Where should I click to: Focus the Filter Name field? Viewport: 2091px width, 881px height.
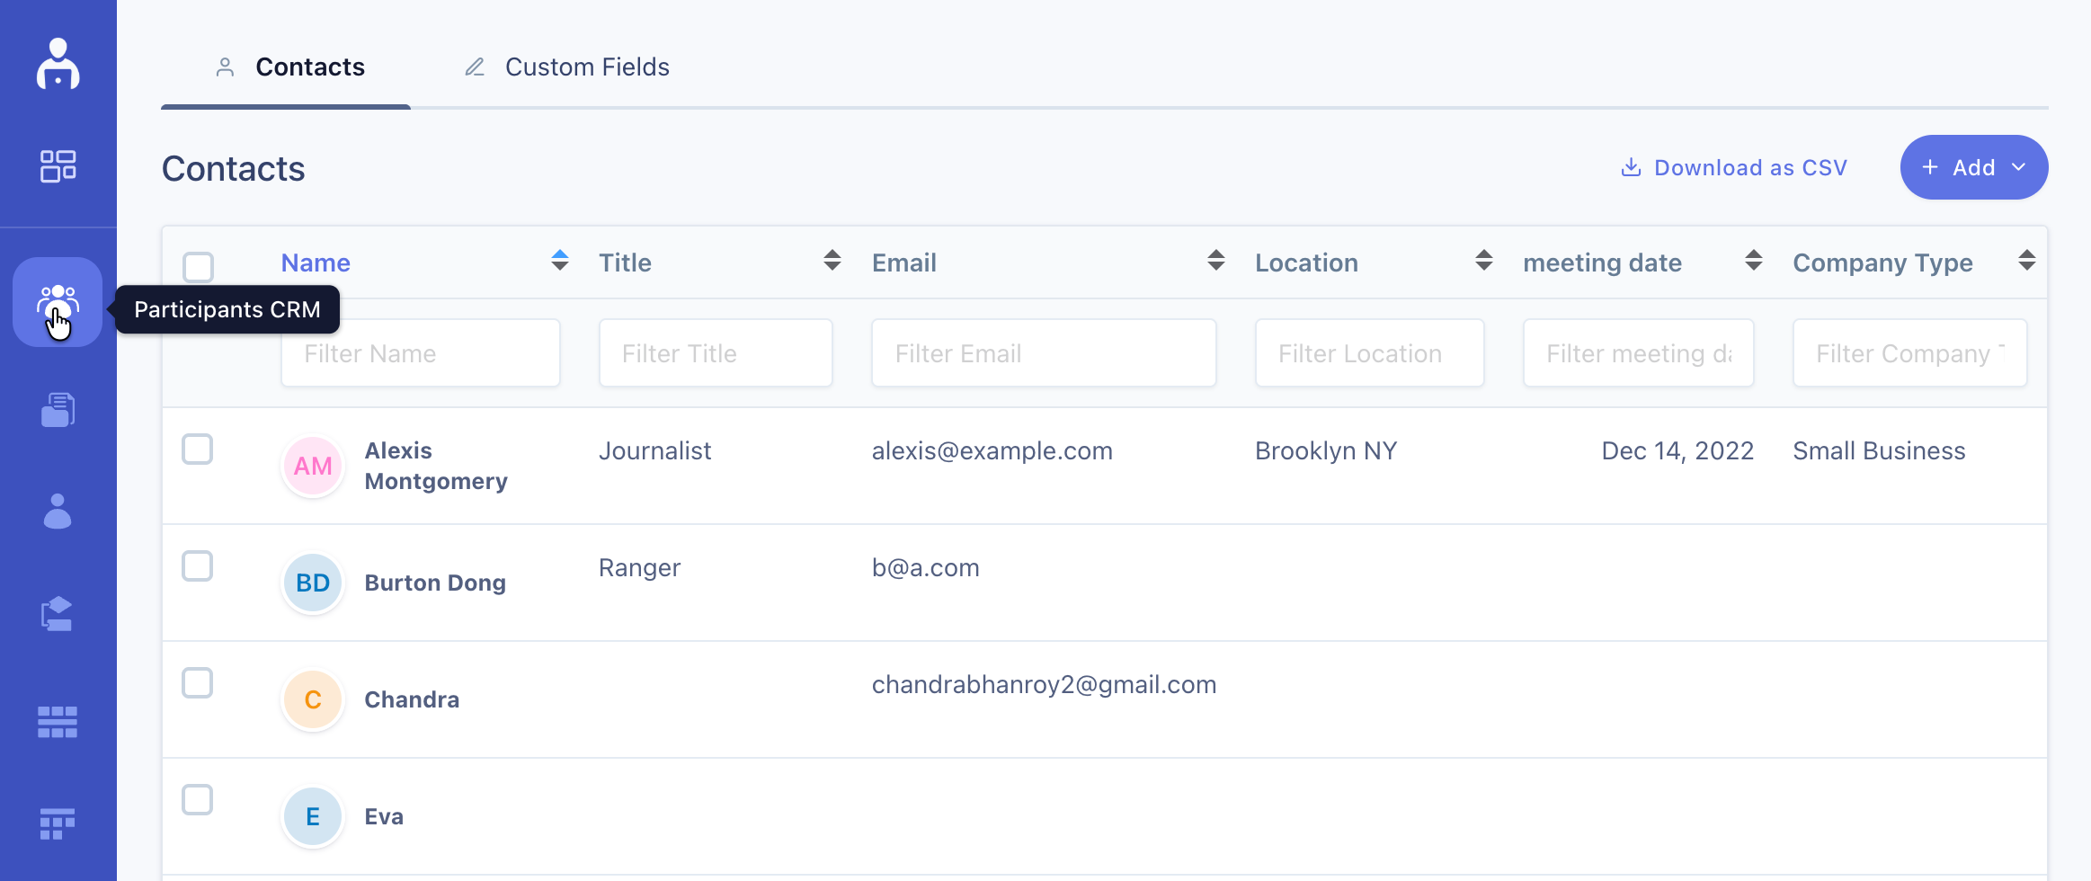coord(421,353)
